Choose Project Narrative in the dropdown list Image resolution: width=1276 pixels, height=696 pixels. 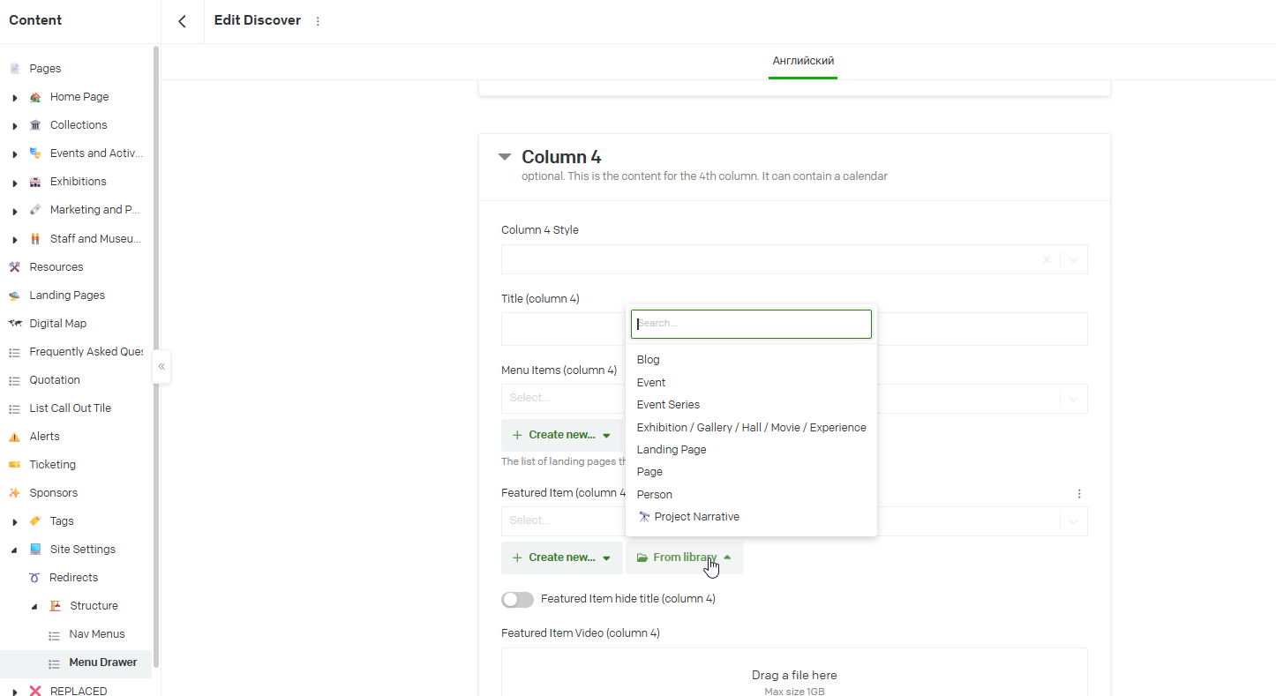[696, 517]
